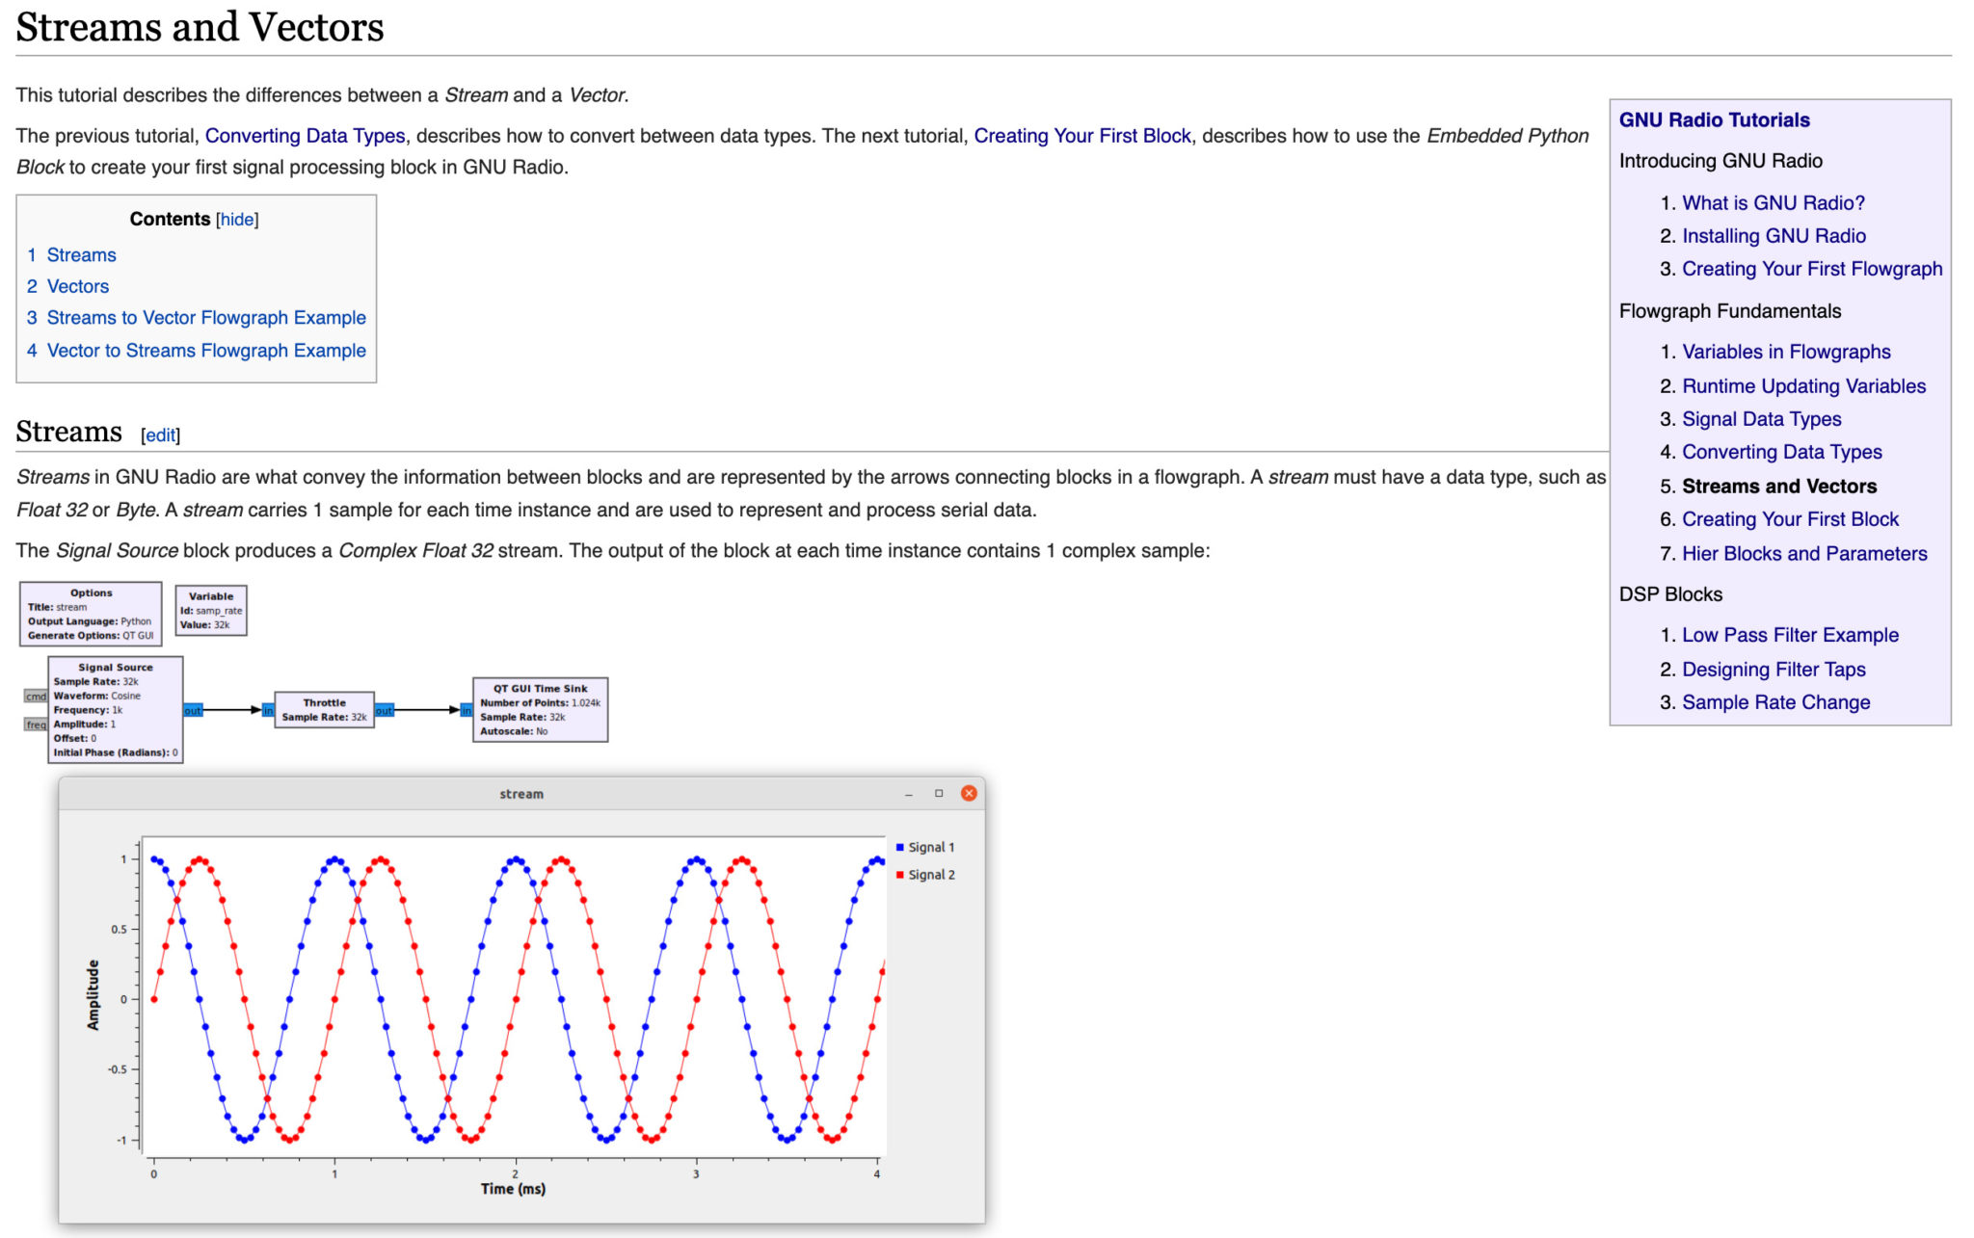Click edit next to the Streams heading
1974x1238 pixels.
(160, 435)
